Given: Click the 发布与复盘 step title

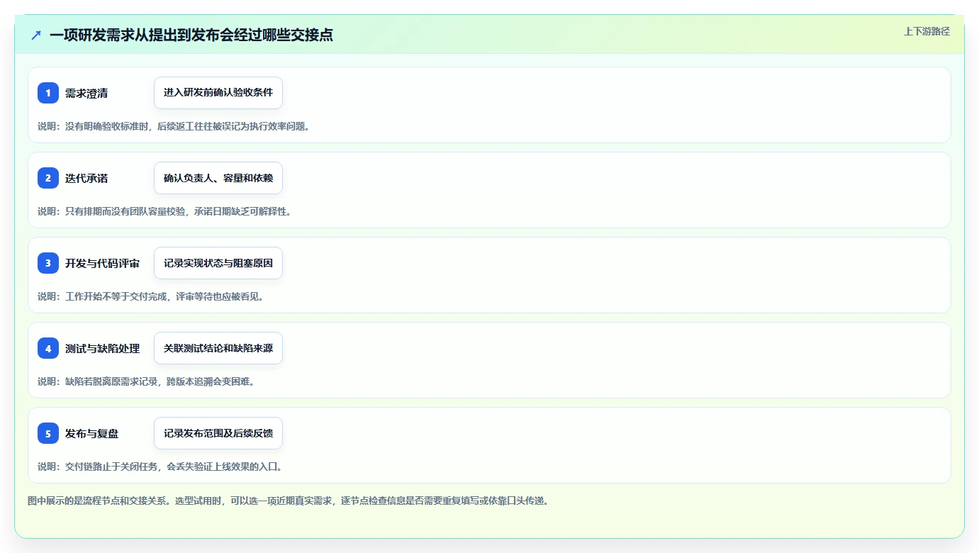Looking at the screenshot, I should click(91, 434).
